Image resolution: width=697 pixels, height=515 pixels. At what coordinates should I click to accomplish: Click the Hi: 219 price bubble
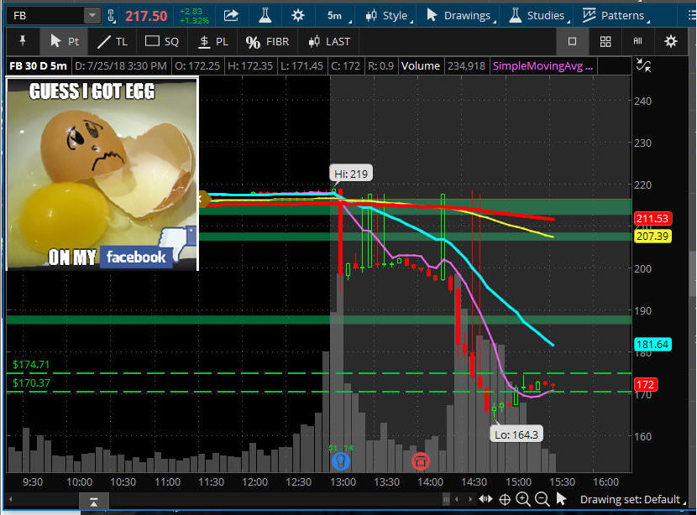[x=351, y=174]
